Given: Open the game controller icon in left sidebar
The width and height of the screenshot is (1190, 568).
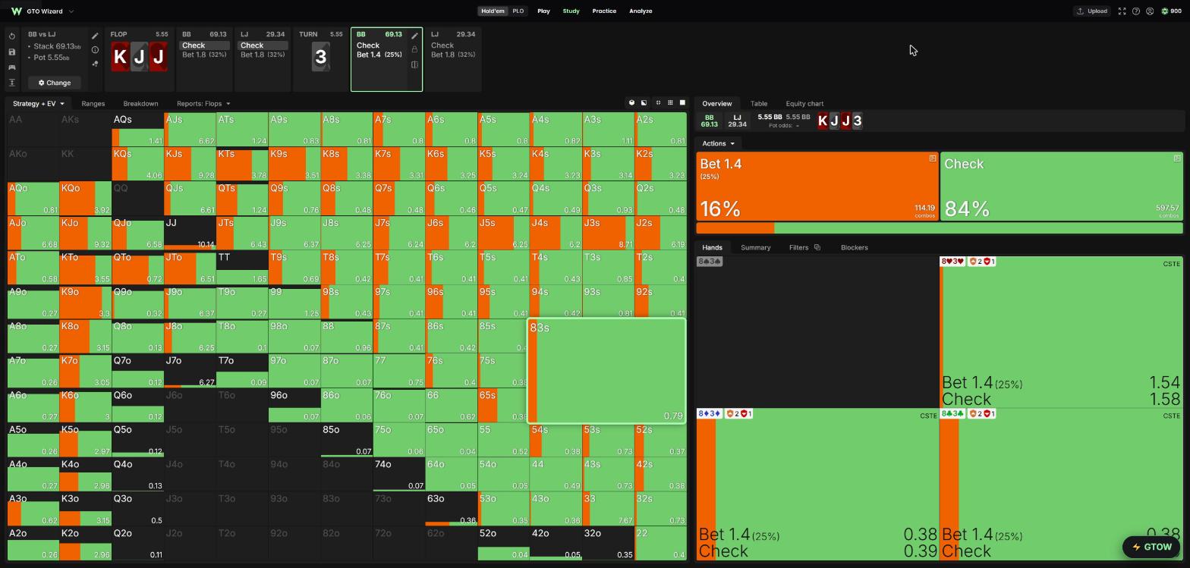Looking at the screenshot, I should tap(12, 67).
